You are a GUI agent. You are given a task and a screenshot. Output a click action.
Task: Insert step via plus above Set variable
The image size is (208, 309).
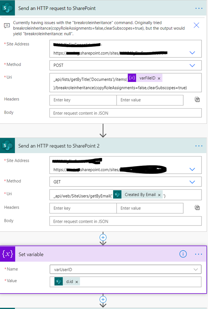[x=103, y=237]
